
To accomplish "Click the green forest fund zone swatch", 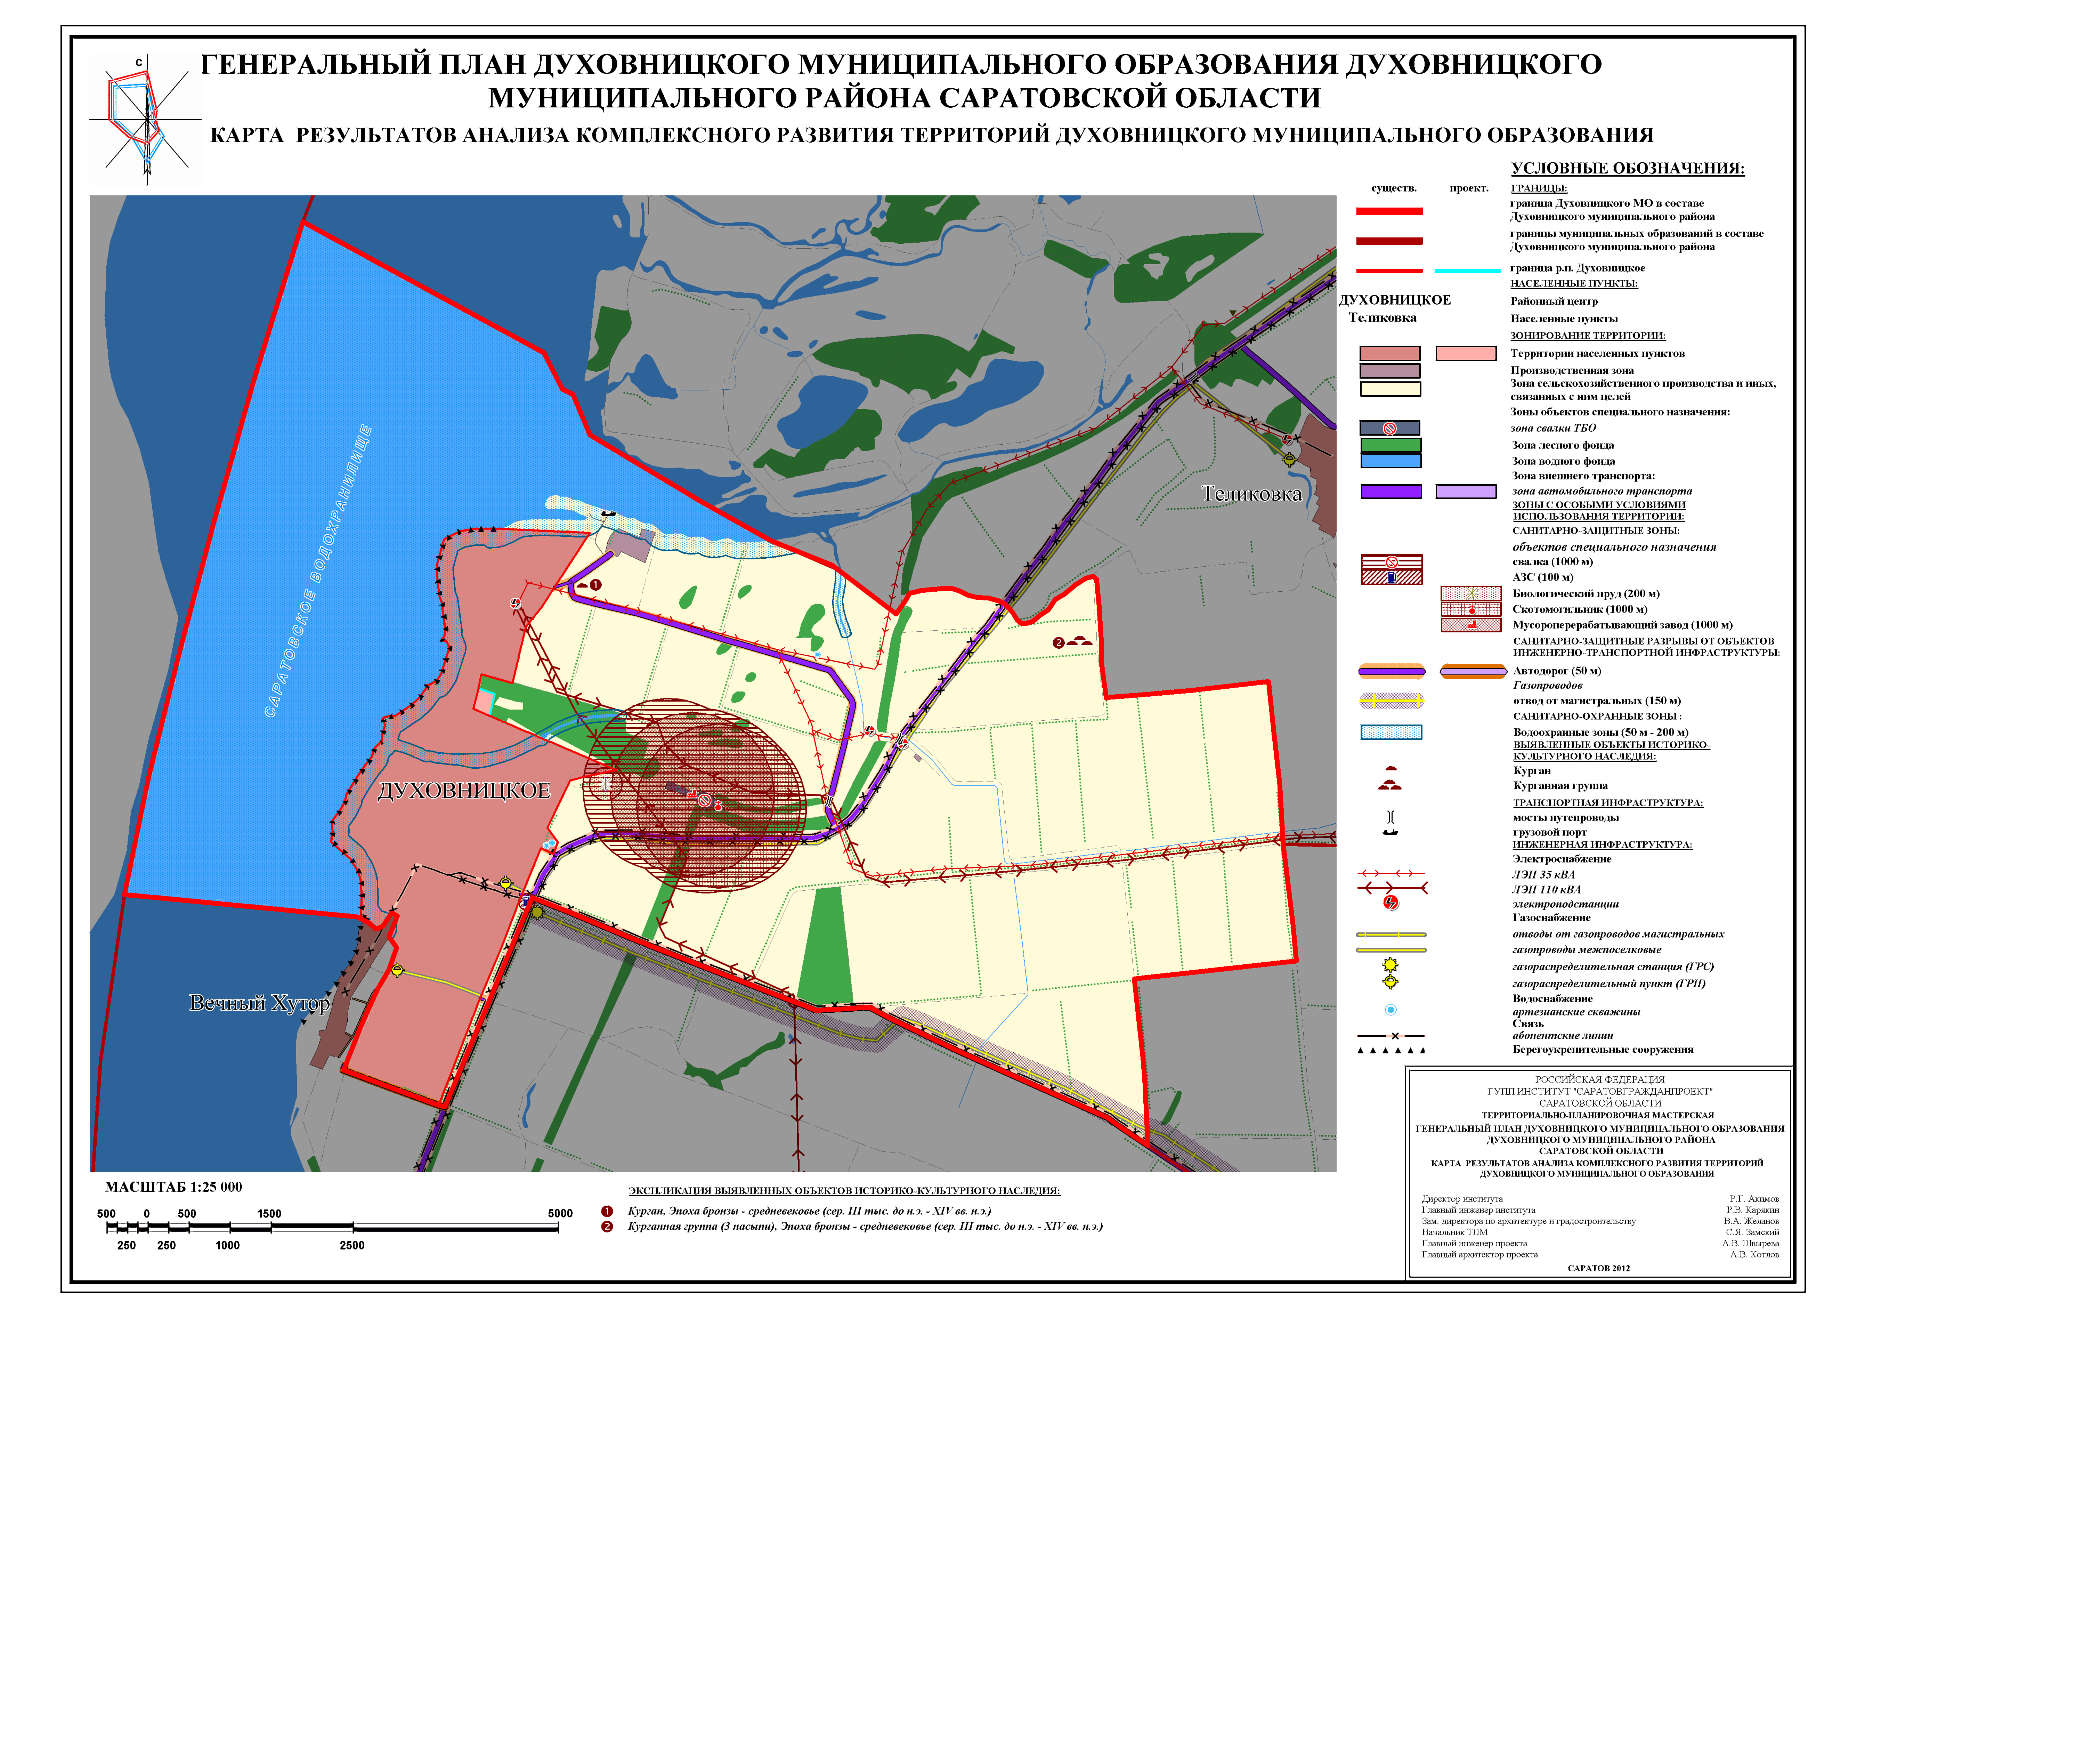I will pos(1390,445).
